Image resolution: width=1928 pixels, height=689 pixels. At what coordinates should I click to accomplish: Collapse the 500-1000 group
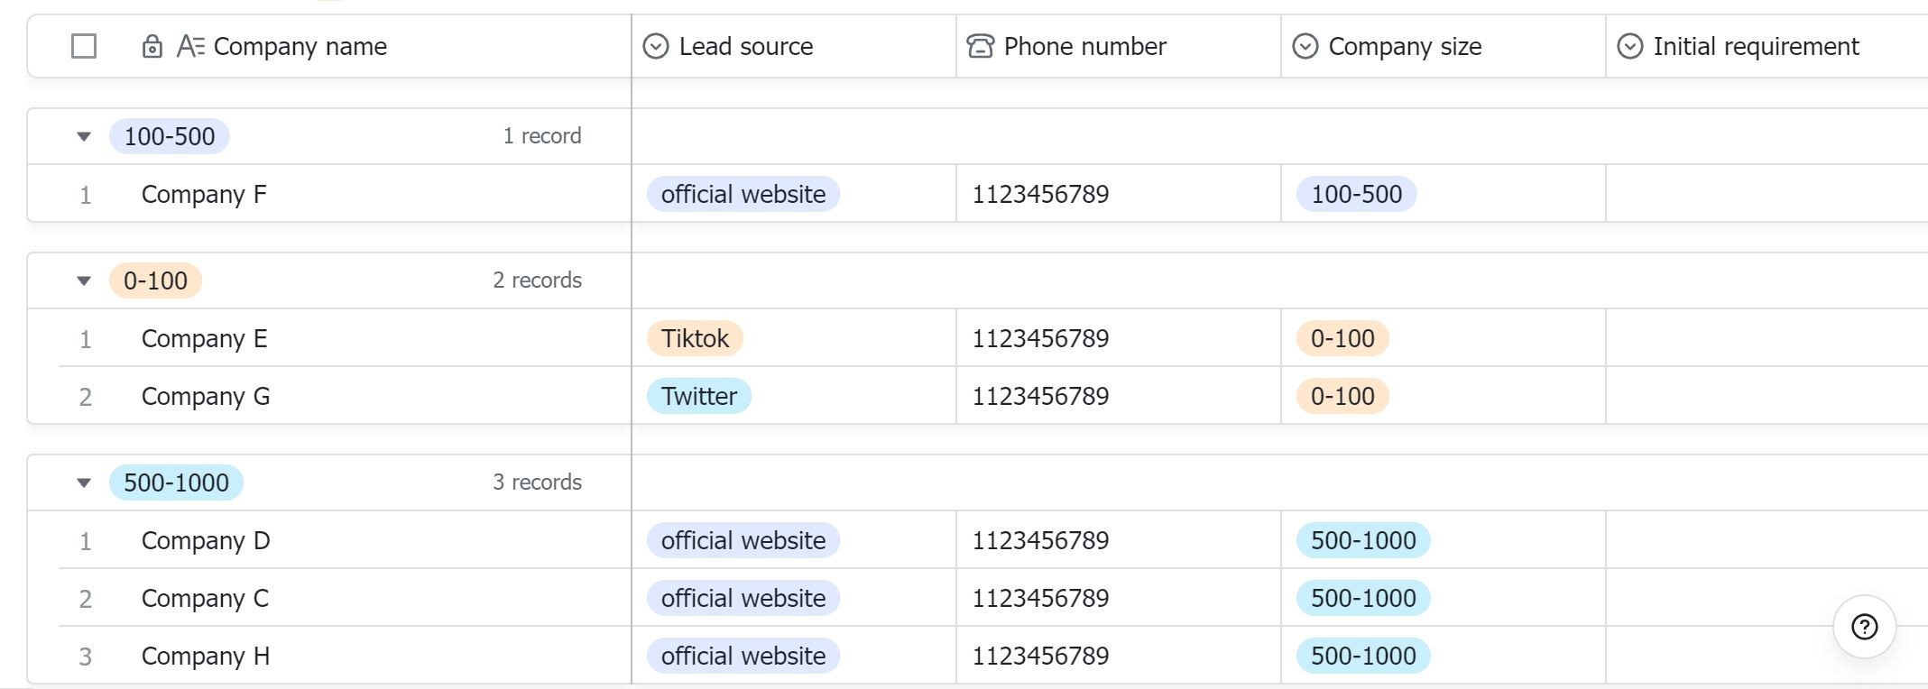pyautogui.click(x=84, y=483)
